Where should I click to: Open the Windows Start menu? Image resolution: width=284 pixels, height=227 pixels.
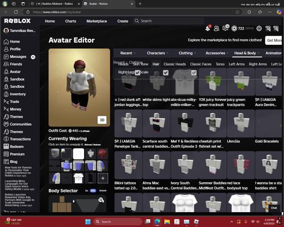pos(88,221)
